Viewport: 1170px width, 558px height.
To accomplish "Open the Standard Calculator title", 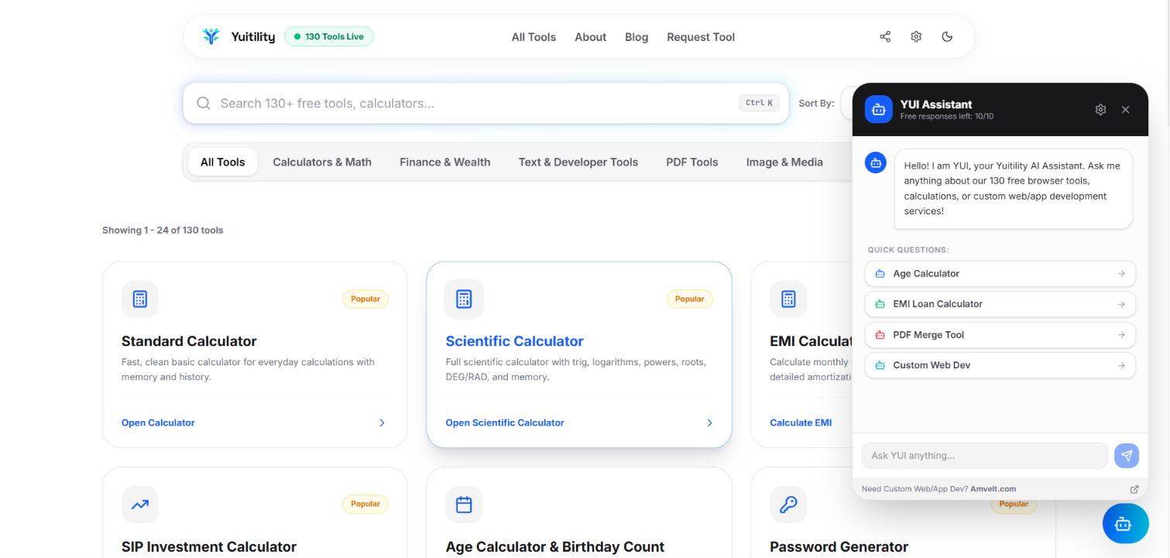I will click(x=189, y=341).
